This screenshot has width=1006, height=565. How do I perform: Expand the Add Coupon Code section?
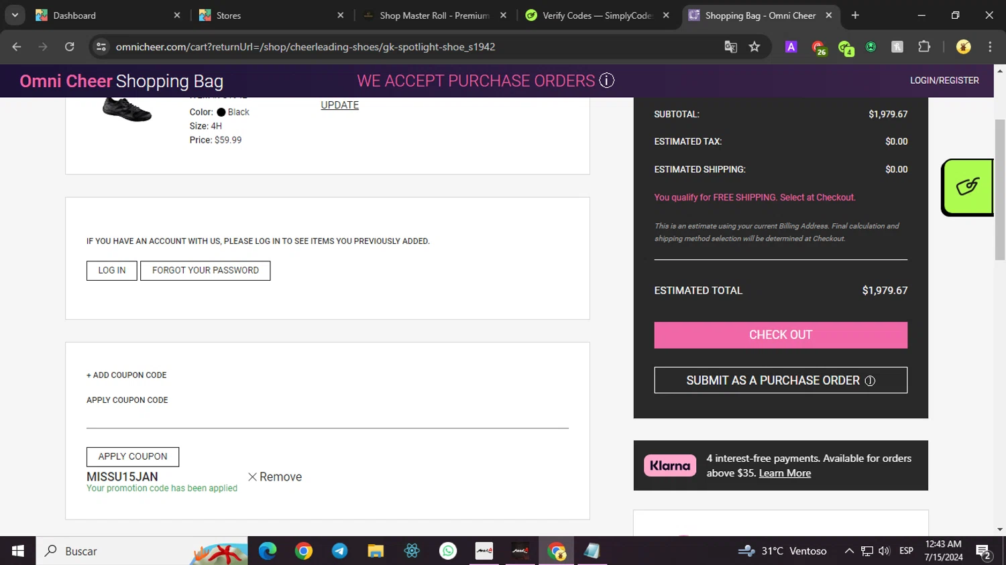tap(126, 375)
